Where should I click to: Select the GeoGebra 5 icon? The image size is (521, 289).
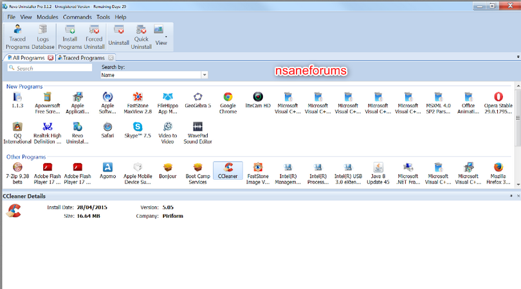tap(197, 101)
